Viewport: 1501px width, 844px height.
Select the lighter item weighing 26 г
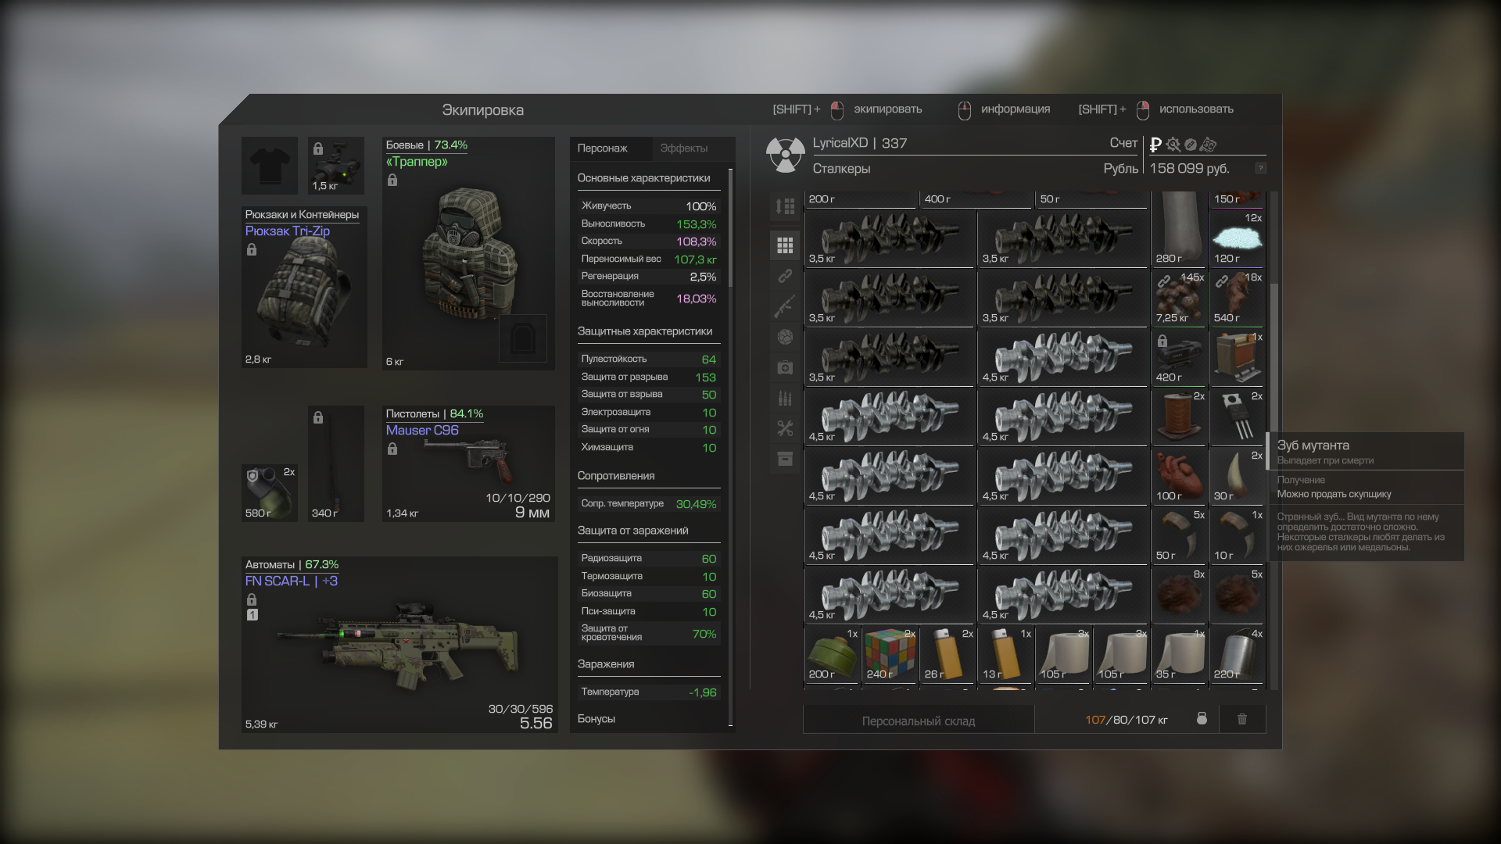[x=948, y=655]
